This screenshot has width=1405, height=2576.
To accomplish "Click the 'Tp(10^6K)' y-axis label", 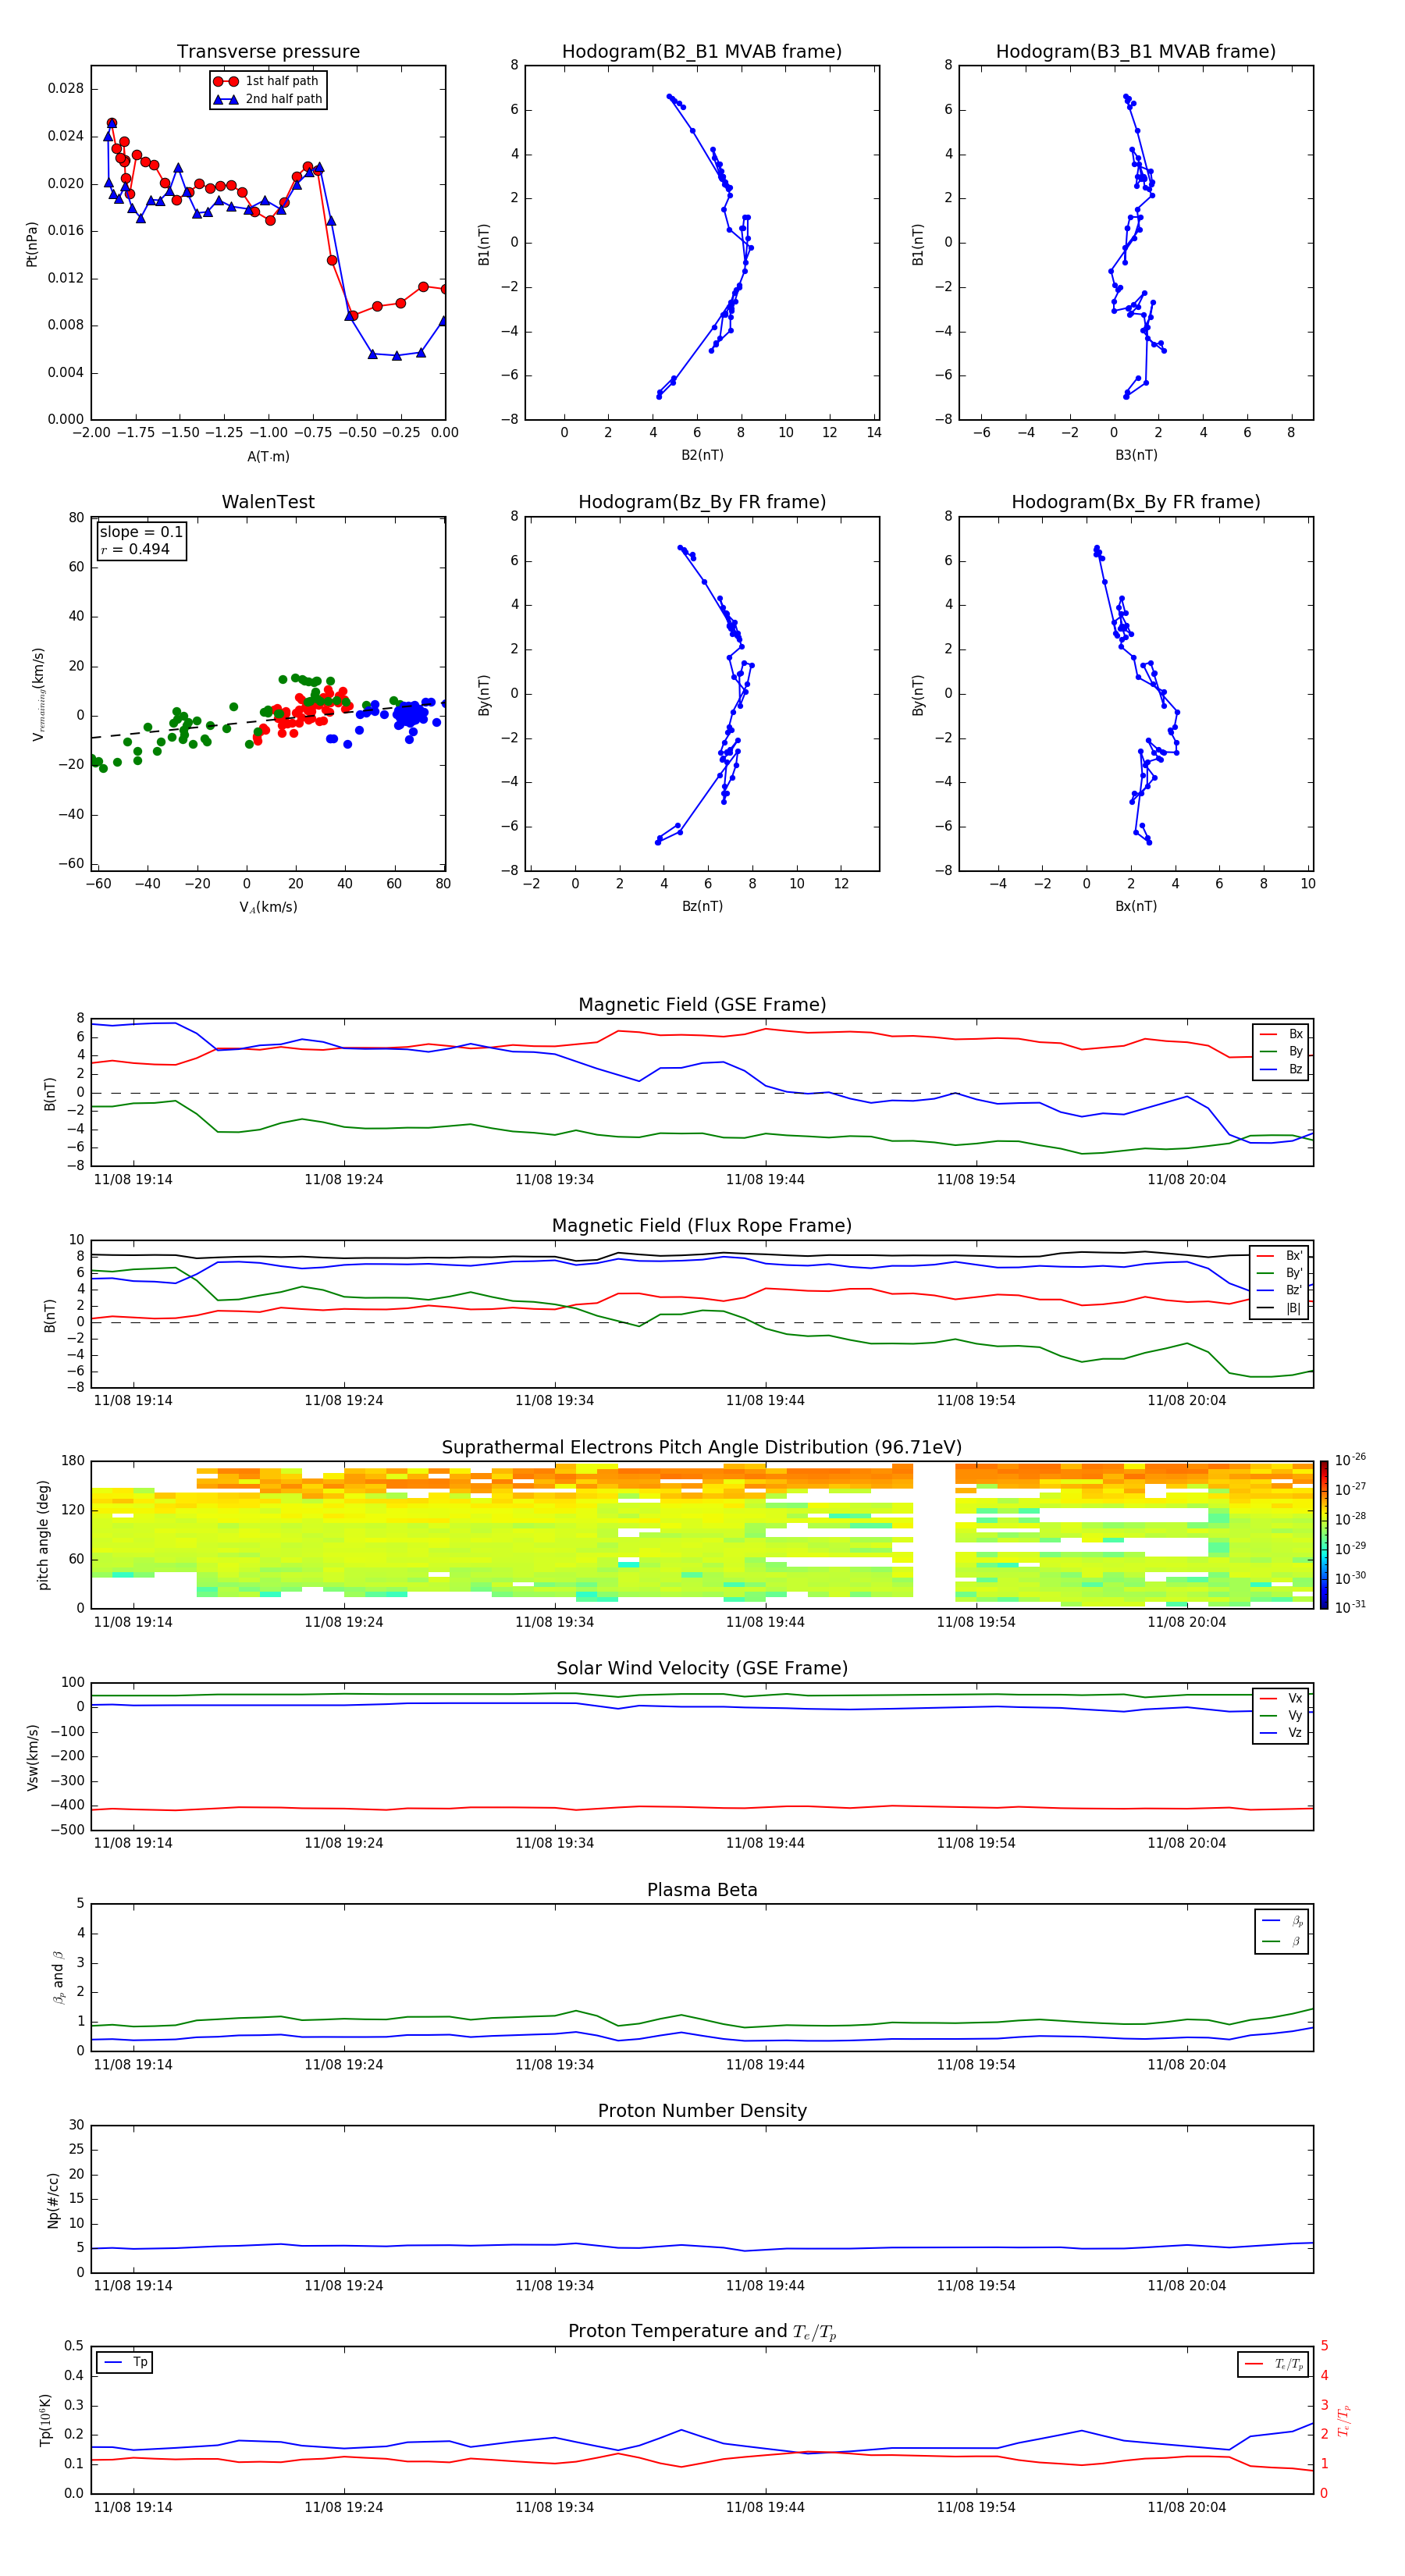I will [45, 2420].
